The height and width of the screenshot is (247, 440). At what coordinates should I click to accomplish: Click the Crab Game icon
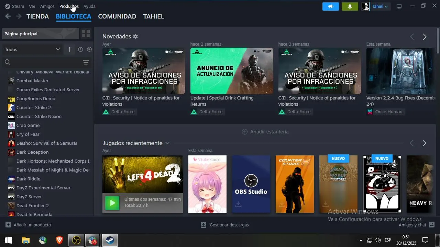[x=11, y=125]
